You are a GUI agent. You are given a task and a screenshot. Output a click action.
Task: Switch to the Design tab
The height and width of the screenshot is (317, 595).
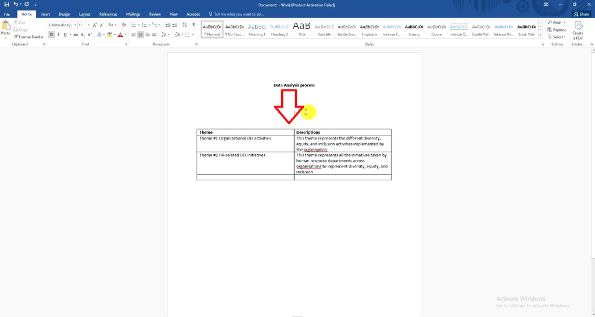[64, 14]
